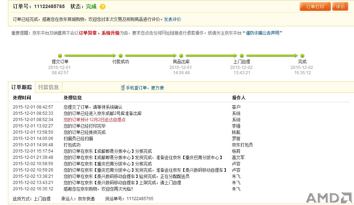Click operator name 杨莉
Viewport: 354px width, 205px height.
(x=236, y=151)
